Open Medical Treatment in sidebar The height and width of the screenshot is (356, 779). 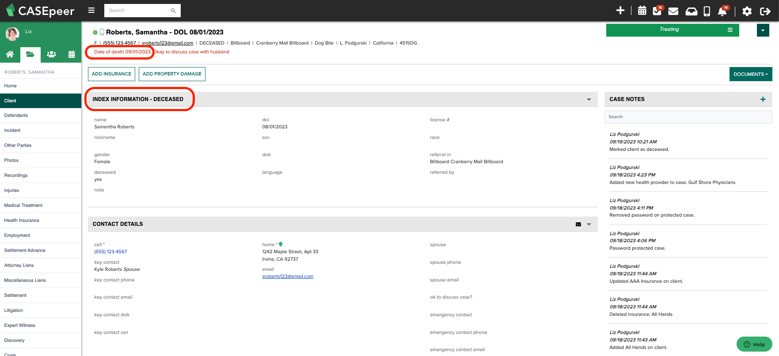(x=41, y=206)
